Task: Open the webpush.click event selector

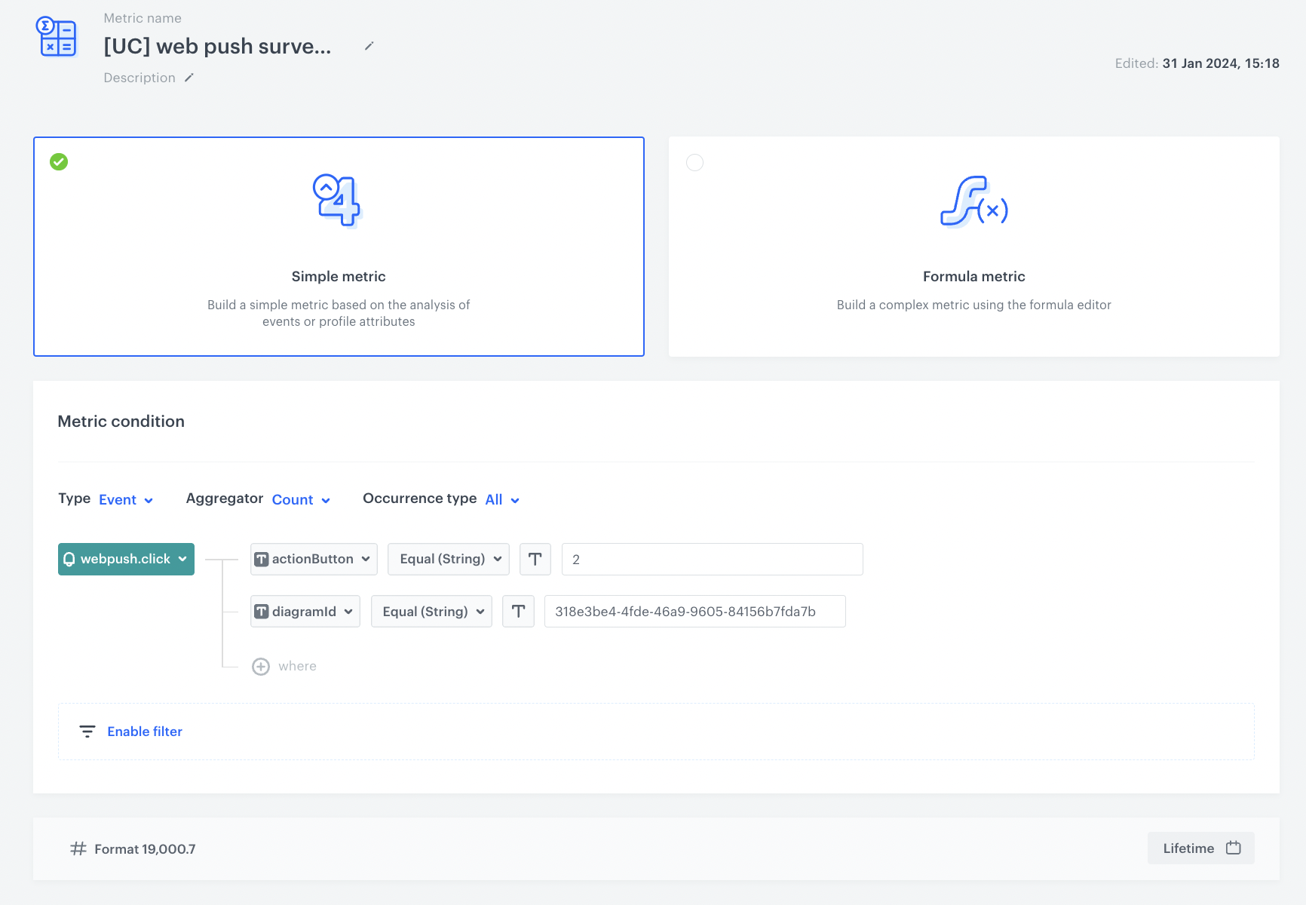Action: click(x=126, y=559)
